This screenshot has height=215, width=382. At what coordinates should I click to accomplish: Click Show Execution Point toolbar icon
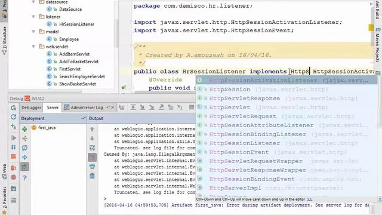point(122,107)
